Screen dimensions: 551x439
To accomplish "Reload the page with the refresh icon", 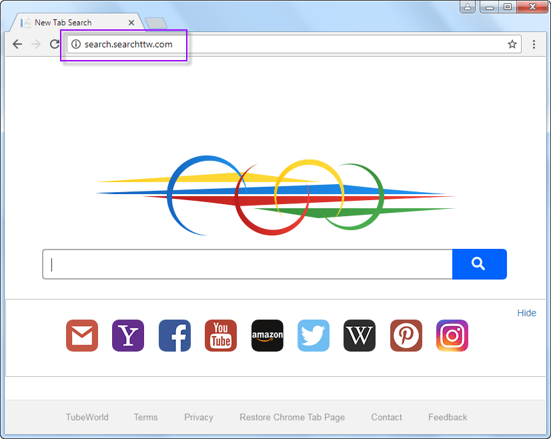I will [x=55, y=44].
